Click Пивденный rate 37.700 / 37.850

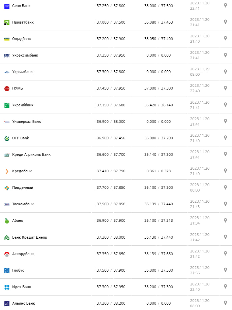[111, 187]
